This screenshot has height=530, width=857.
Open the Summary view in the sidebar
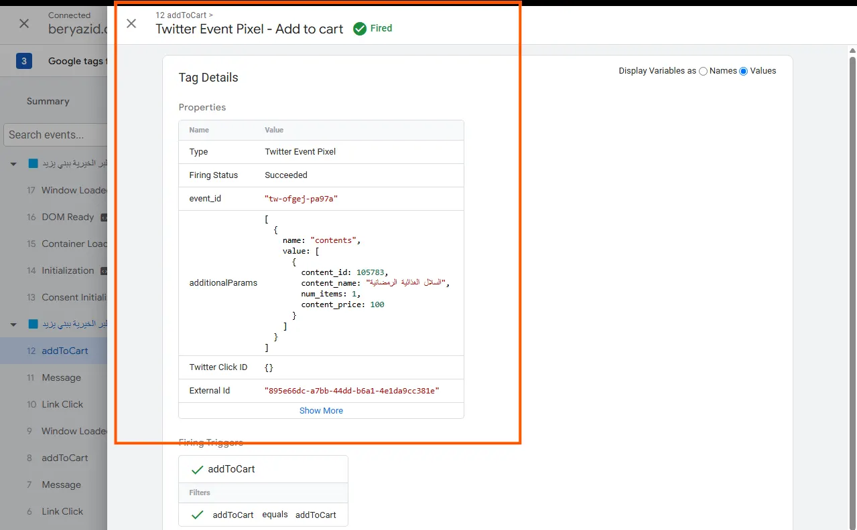pos(48,101)
